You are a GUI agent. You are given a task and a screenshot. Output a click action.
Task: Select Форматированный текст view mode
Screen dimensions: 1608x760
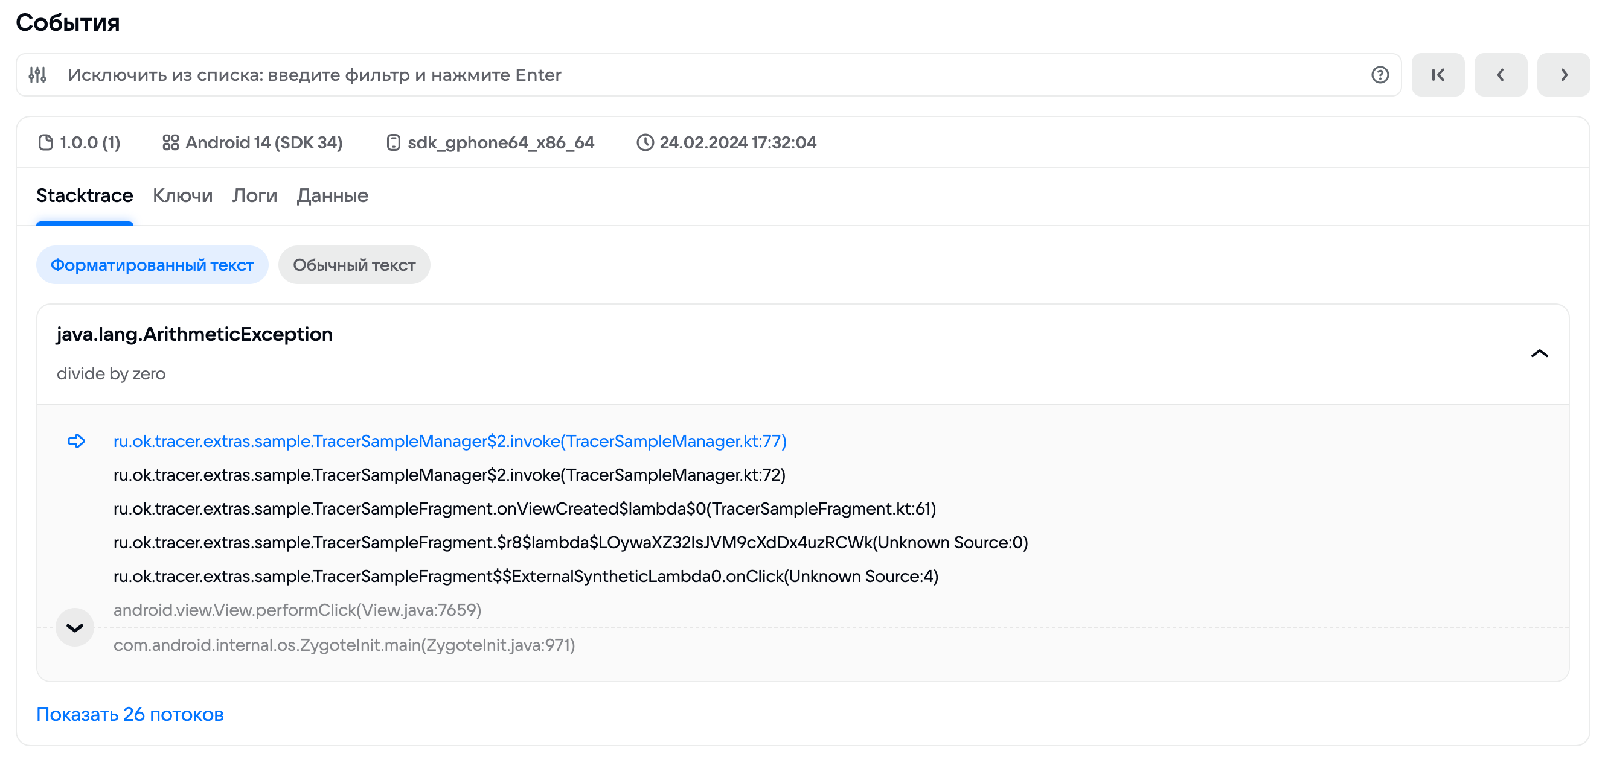[x=152, y=265]
